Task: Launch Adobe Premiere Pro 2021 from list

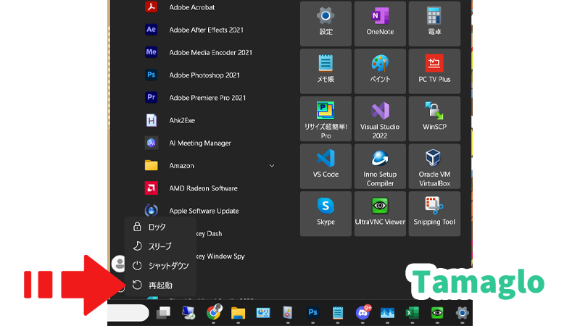Action: tap(207, 97)
